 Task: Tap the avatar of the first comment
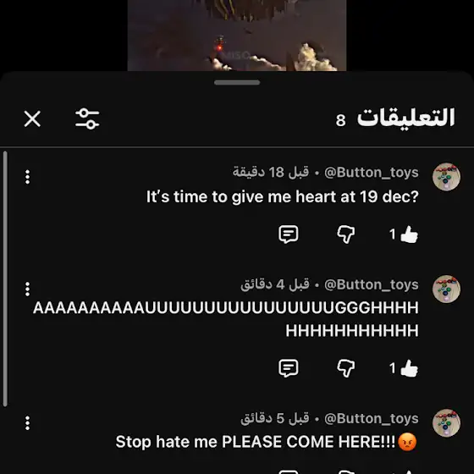point(446,177)
